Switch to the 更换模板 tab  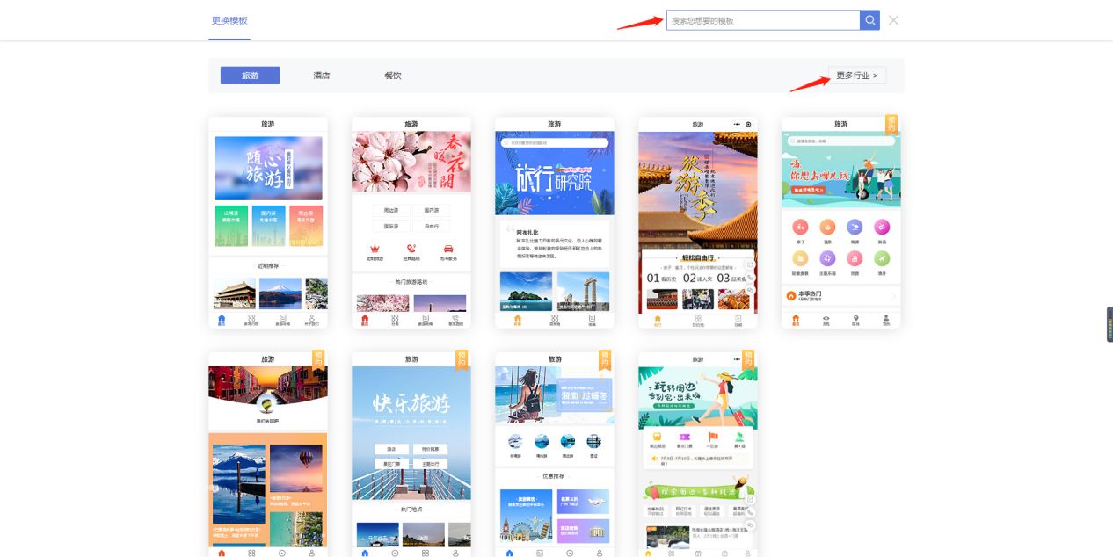(x=229, y=20)
